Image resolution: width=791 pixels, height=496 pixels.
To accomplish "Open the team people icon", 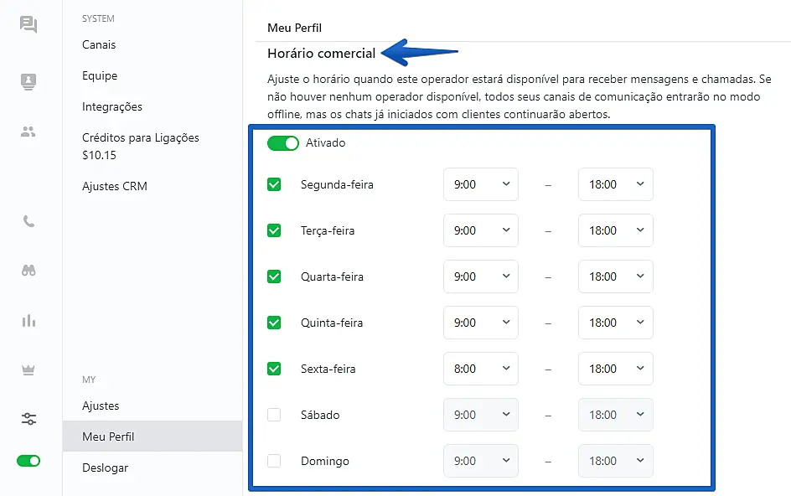I will tap(28, 132).
